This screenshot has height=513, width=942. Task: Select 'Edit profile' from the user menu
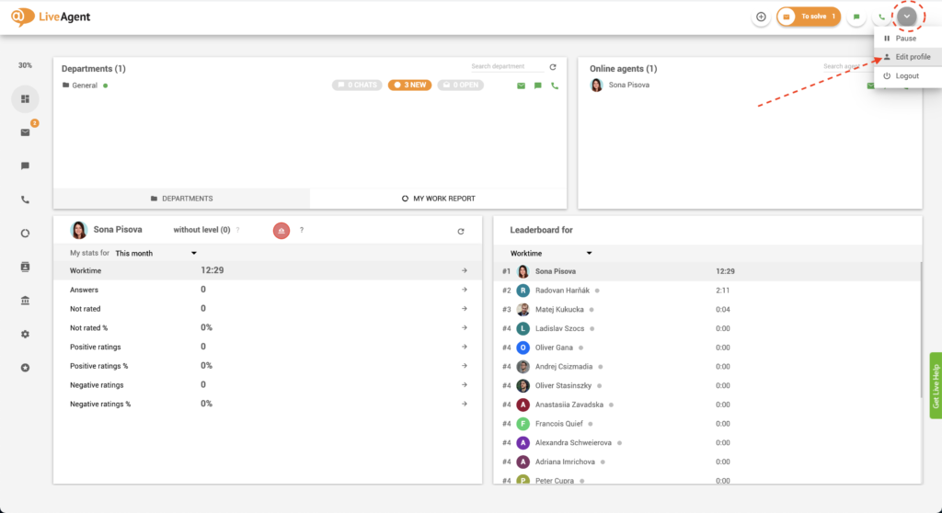point(913,57)
